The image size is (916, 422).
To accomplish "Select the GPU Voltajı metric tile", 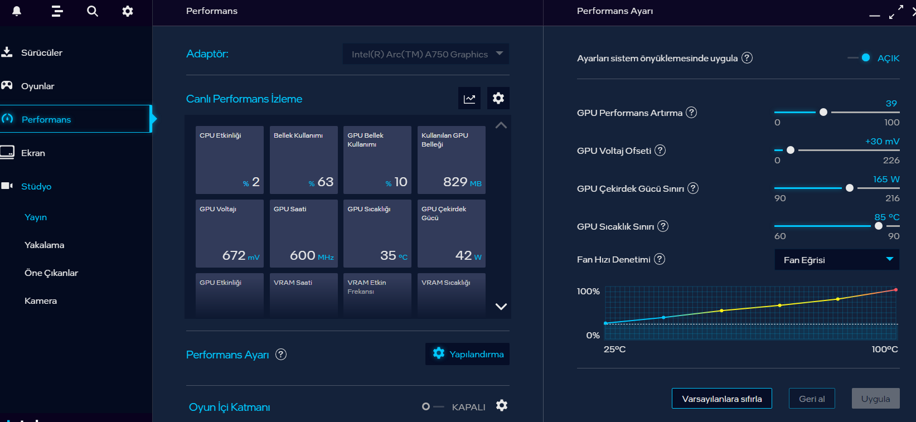I will click(x=230, y=234).
